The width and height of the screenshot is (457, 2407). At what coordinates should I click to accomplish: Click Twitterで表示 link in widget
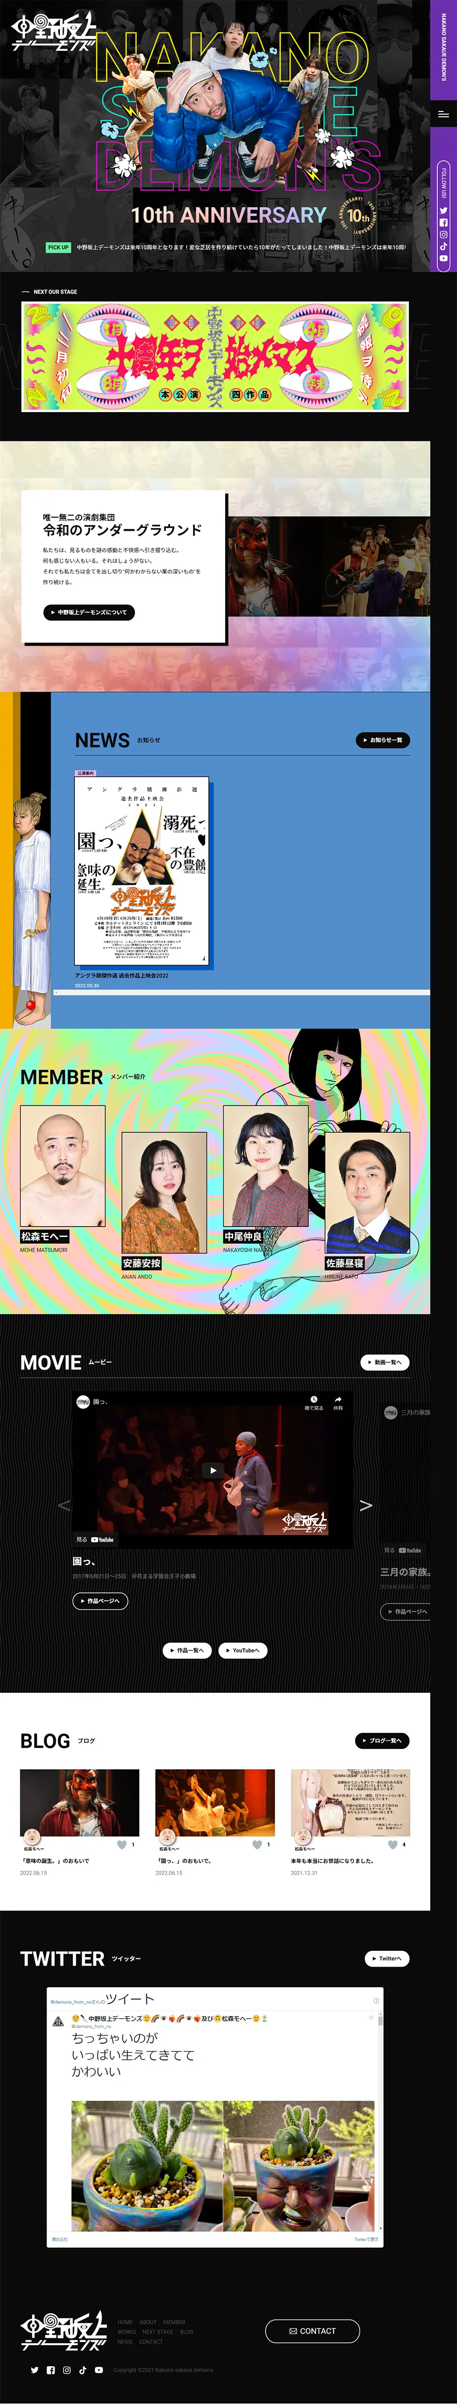pos(366,2239)
